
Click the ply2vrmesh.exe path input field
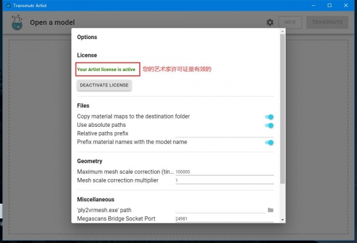point(220,210)
